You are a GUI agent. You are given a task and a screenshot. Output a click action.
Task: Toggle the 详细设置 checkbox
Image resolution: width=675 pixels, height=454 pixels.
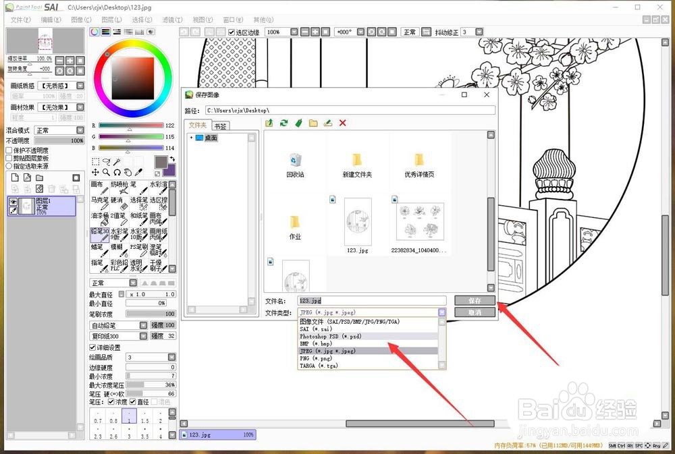[x=92, y=347]
